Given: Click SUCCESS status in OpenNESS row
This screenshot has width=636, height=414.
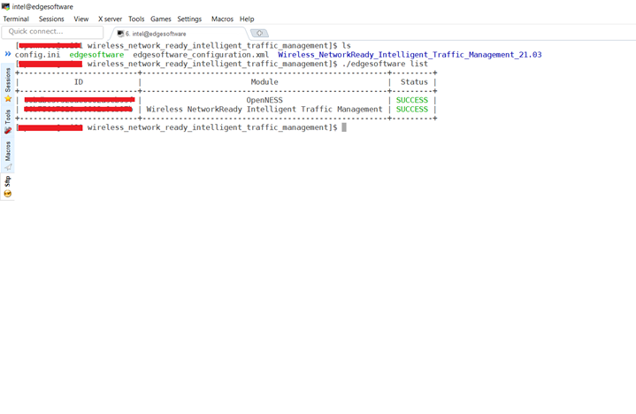Looking at the screenshot, I should click(x=412, y=100).
